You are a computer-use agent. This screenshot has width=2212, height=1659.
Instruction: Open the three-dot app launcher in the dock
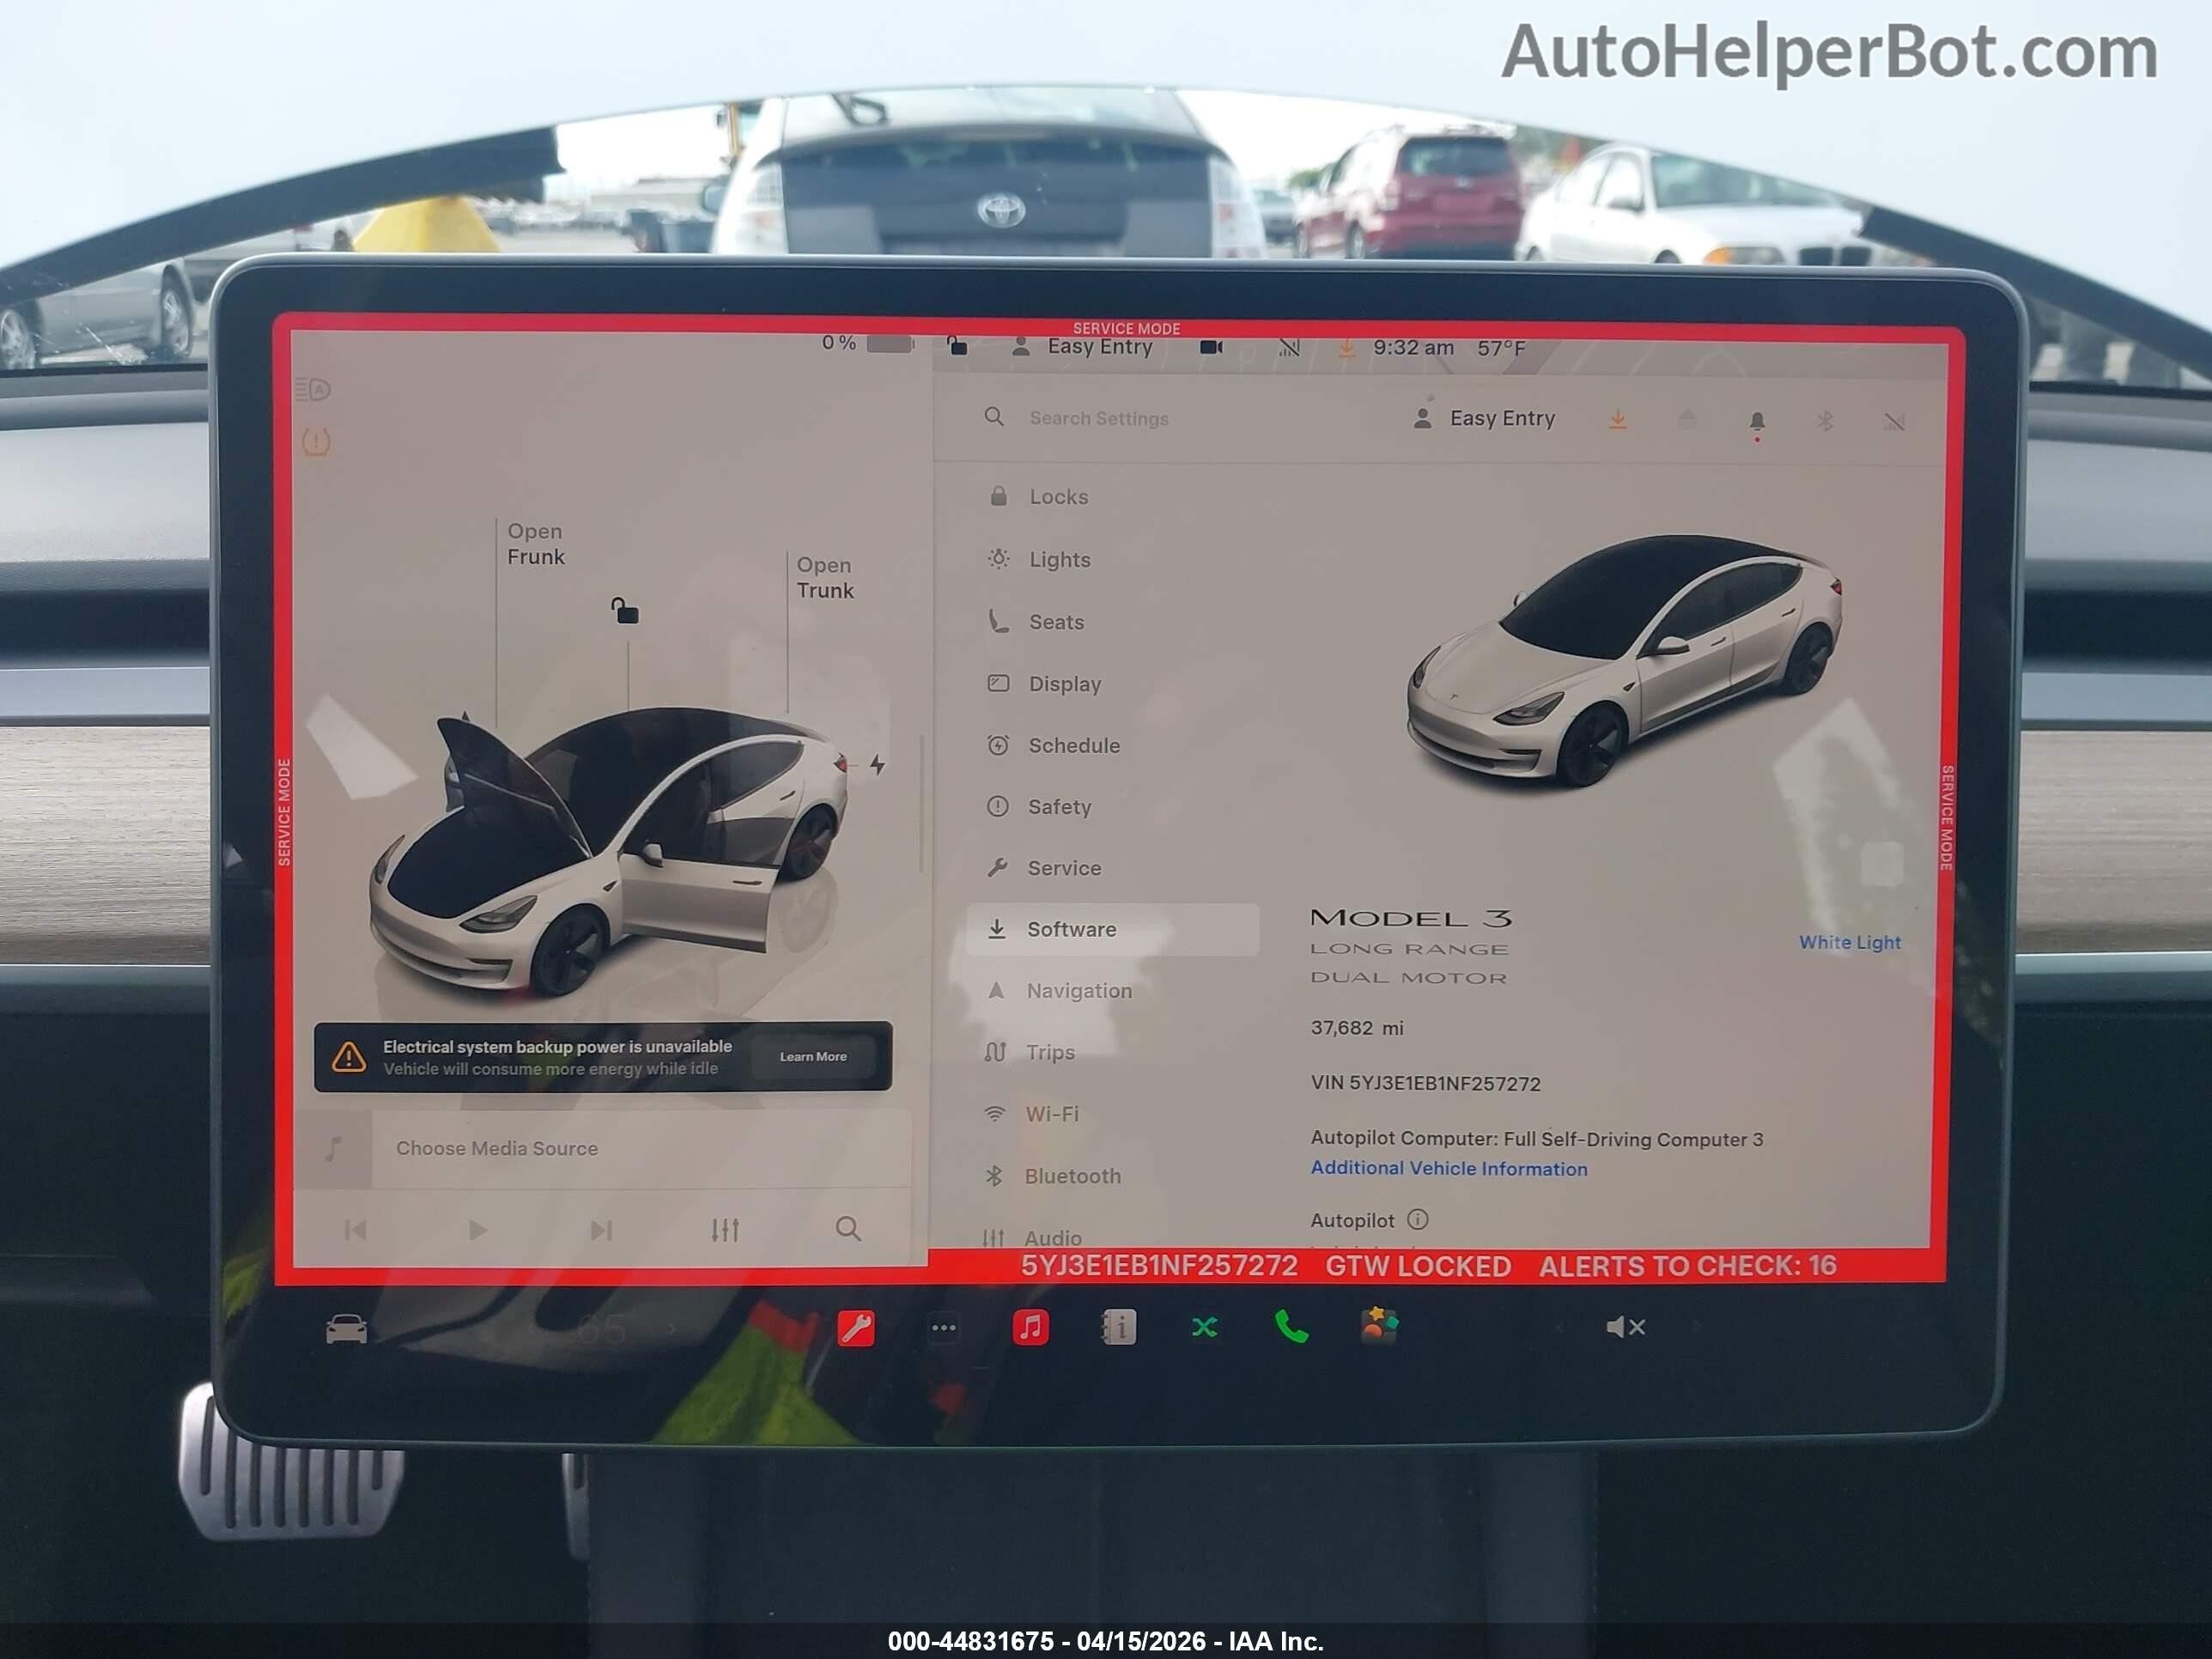pyautogui.click(x=943, y=1328)
